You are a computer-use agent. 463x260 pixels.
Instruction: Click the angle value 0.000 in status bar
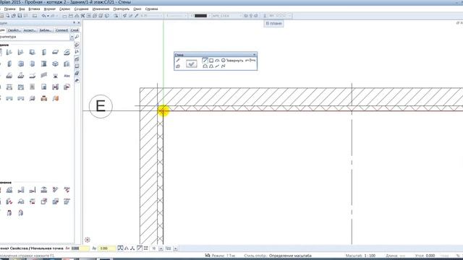pos(430,256)
